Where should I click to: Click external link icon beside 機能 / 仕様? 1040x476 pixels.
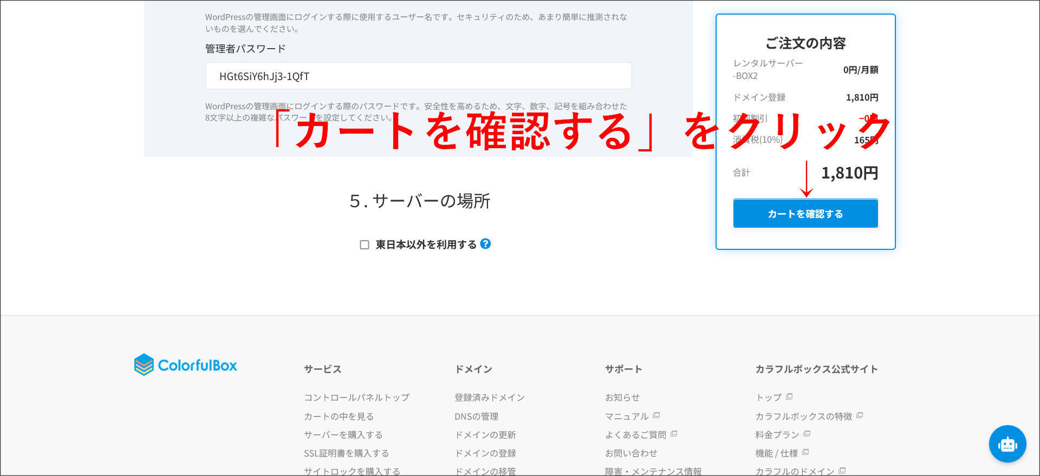(805, 452)
